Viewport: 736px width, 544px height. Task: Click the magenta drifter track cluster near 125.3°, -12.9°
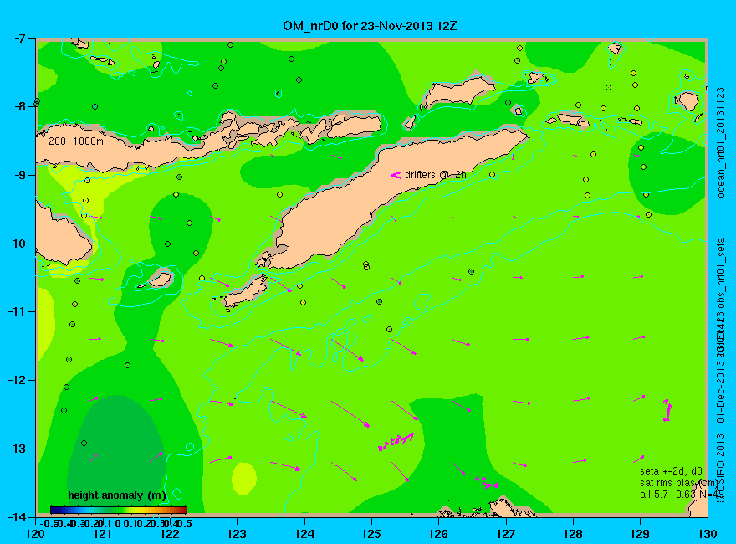tap(396, 441)
